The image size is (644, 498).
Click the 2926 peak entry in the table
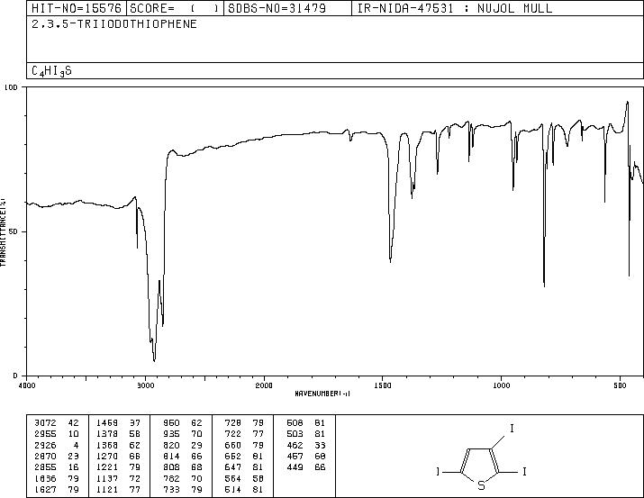pyautogui.click(x=45, y=445)
